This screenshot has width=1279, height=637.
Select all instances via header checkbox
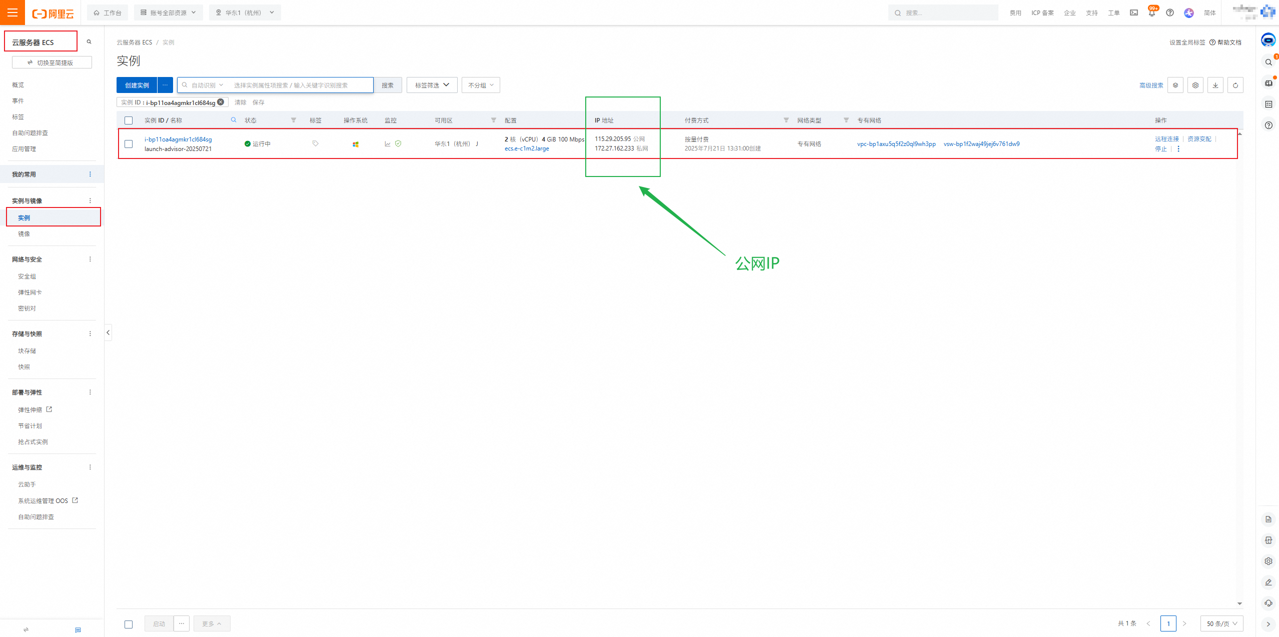[x=129, y=120]
